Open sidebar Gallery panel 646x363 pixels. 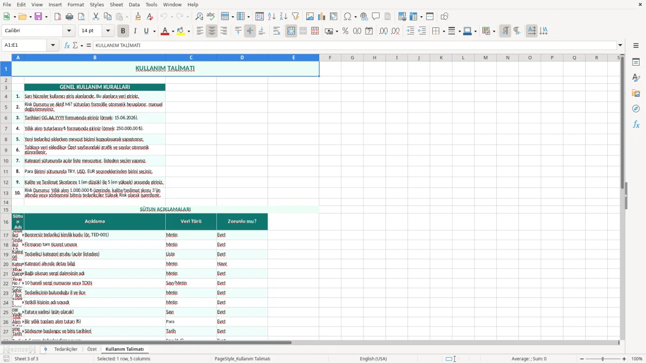point(636,94)
